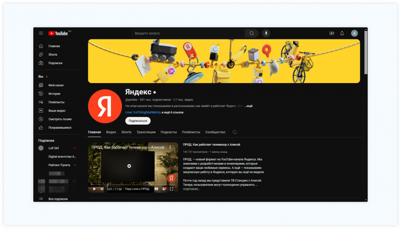This screenshot has height=229, width=401.
Task: Open Все подписки list
Action: (59, 199)
